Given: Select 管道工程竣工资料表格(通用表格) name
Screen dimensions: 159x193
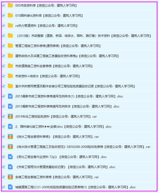Looking at the screenshot, I should (x=58, y=46).
